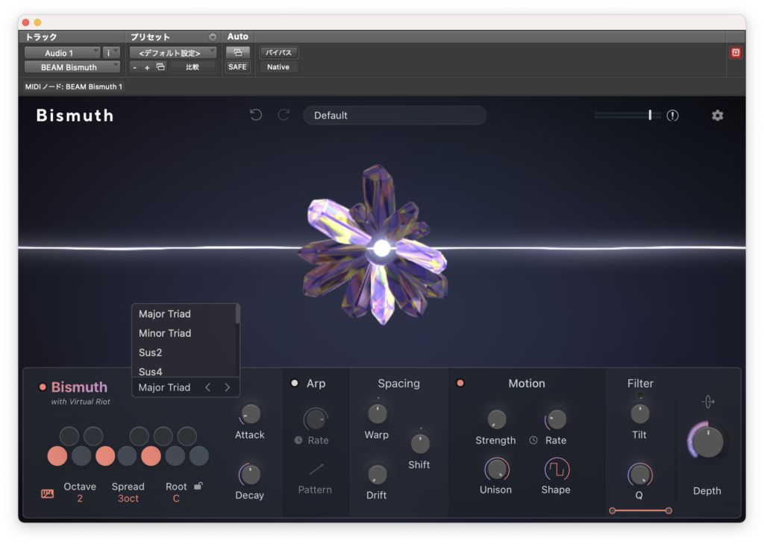
Task: Disable the Motion section toggle dot
Action: [x=460, y=383]
